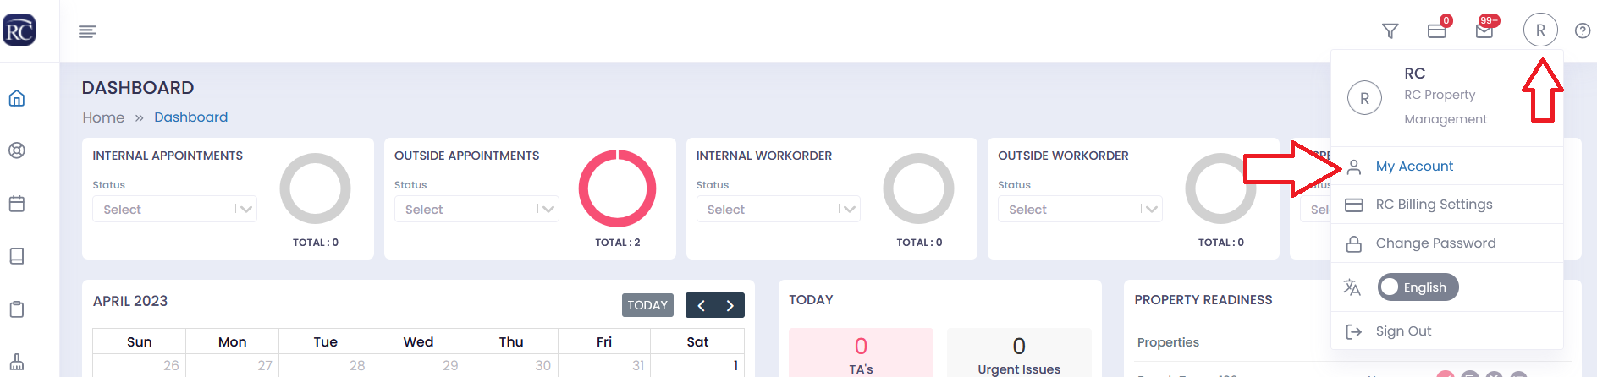Click the lifebuoy support icon in sidebar

point(17,150)
